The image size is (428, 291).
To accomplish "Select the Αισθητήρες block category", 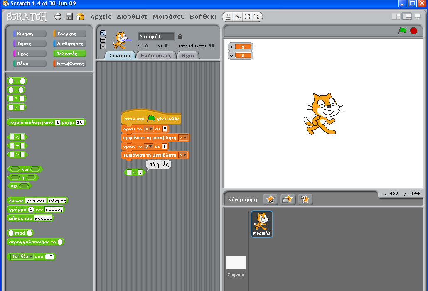I will pos(70,44).
